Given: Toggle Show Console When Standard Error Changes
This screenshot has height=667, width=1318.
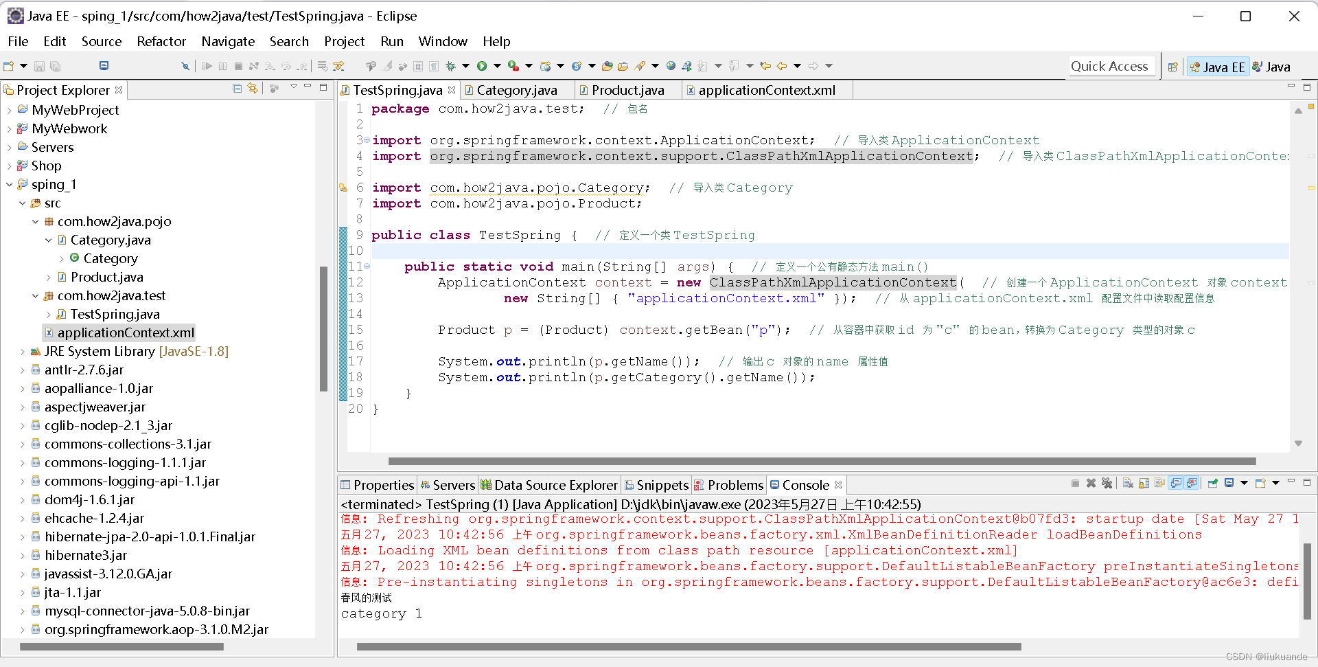Looking at the screenshot, I should click(x=1192, y=484).
